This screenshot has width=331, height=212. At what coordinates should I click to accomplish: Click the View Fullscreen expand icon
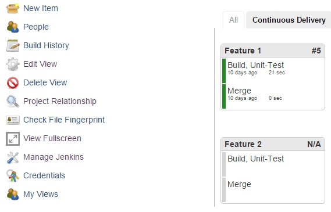[13, 139]
